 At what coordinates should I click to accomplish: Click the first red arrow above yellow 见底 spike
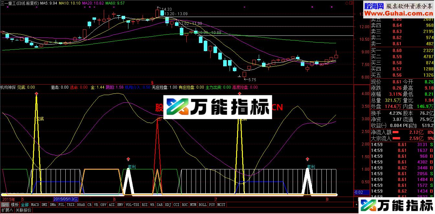coord(36,93)
